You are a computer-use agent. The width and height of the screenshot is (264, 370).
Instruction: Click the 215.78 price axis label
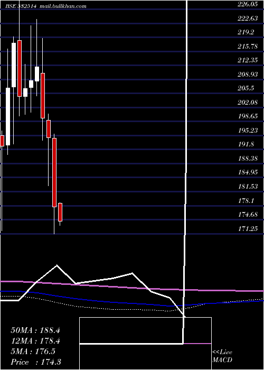point(248,47)
